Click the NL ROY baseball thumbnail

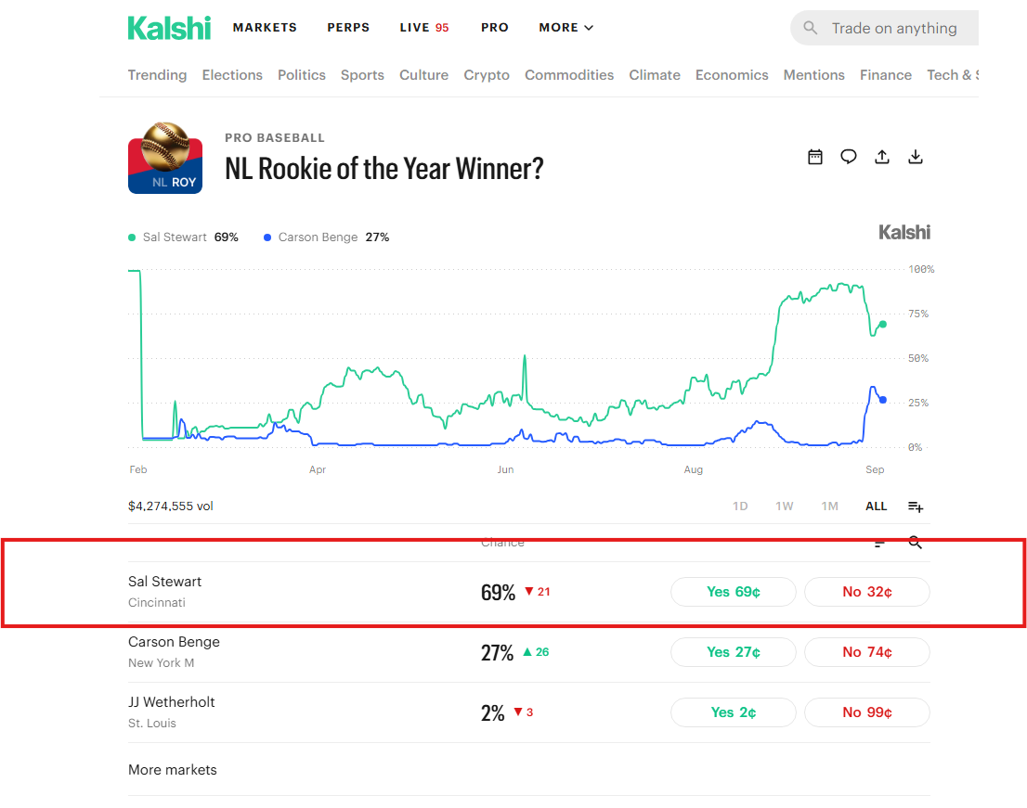pos(165,158)
